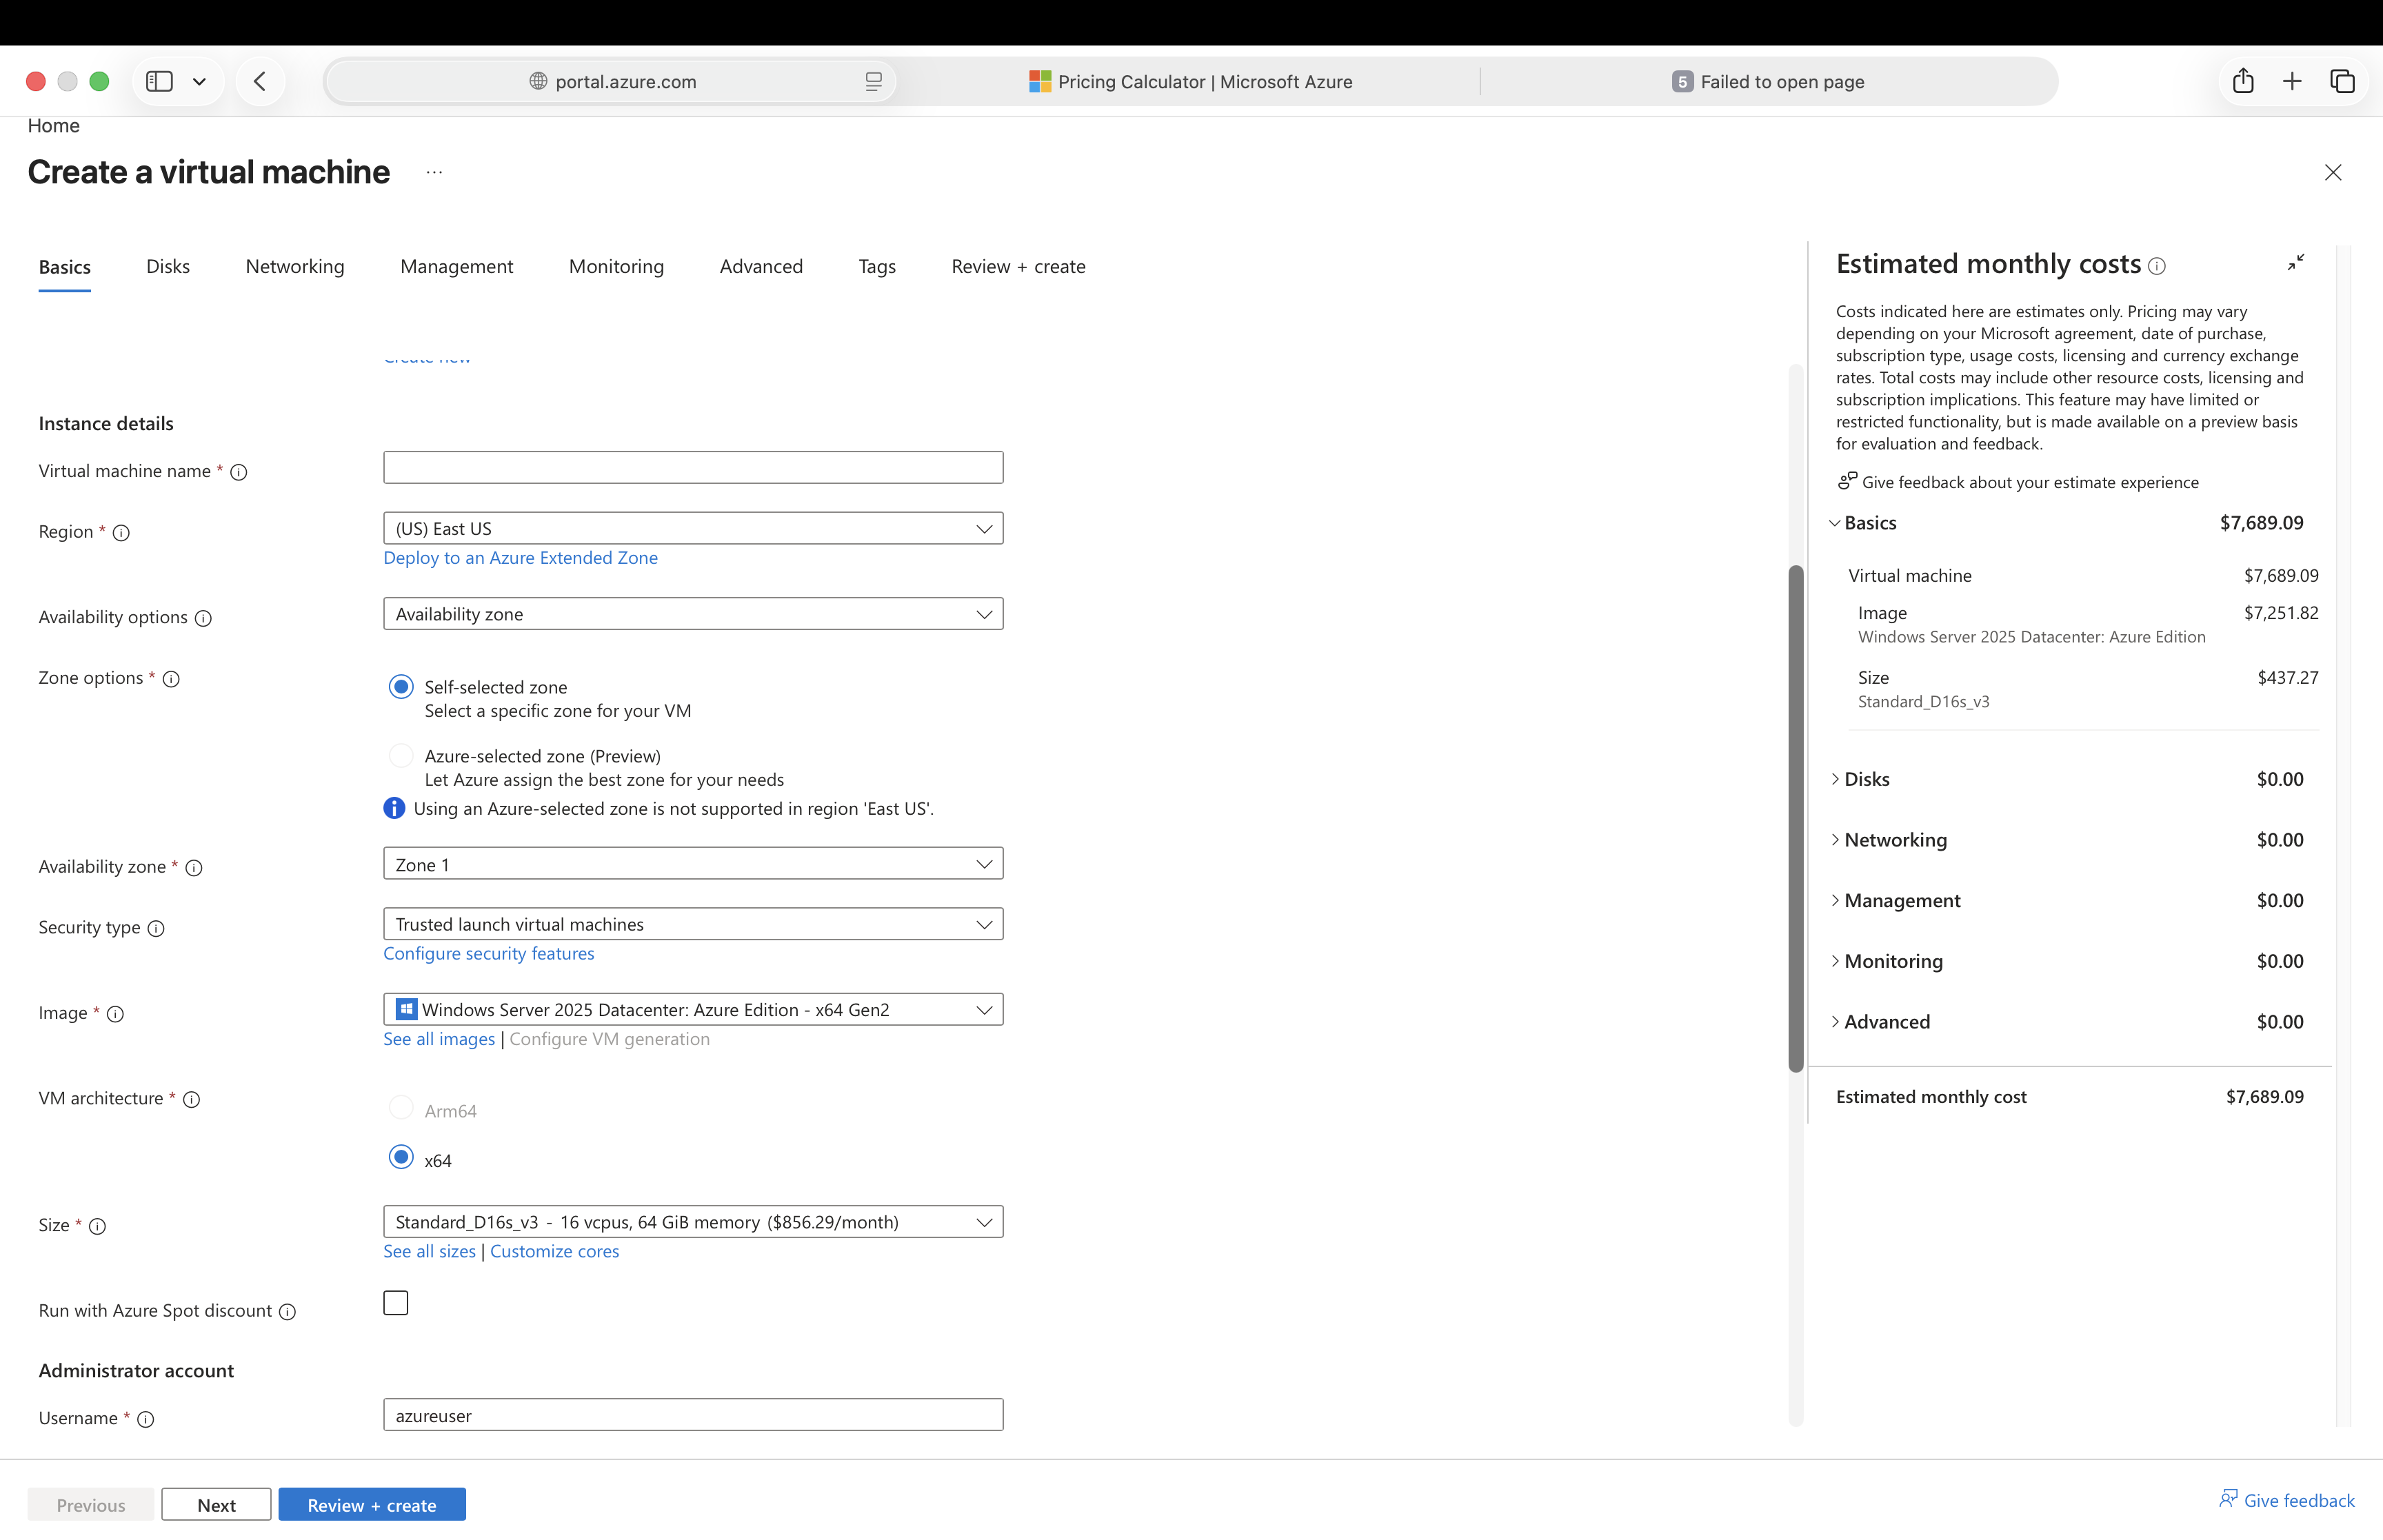Viewport: 2383px width, 1540px height.
Task: Click info icon beside Security type
Action: click(x=156, y=928)
